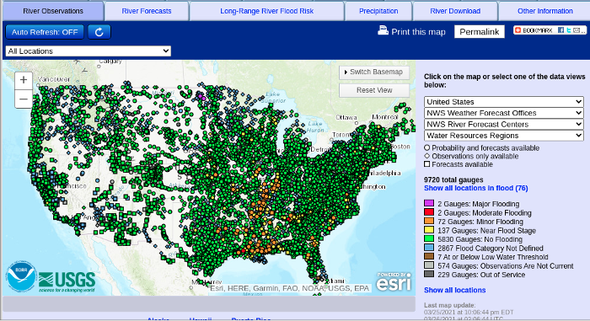Click the printer icon beside Print this map

coord(383,30)
